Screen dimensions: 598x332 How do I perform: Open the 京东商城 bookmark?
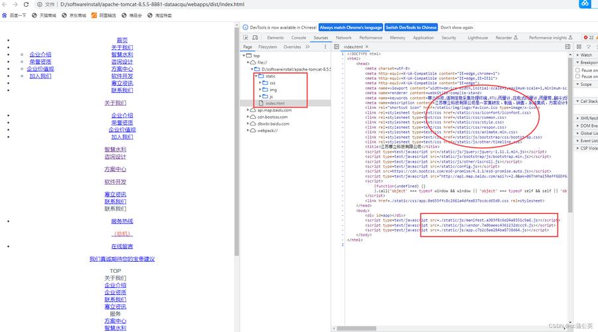[74, 16]
